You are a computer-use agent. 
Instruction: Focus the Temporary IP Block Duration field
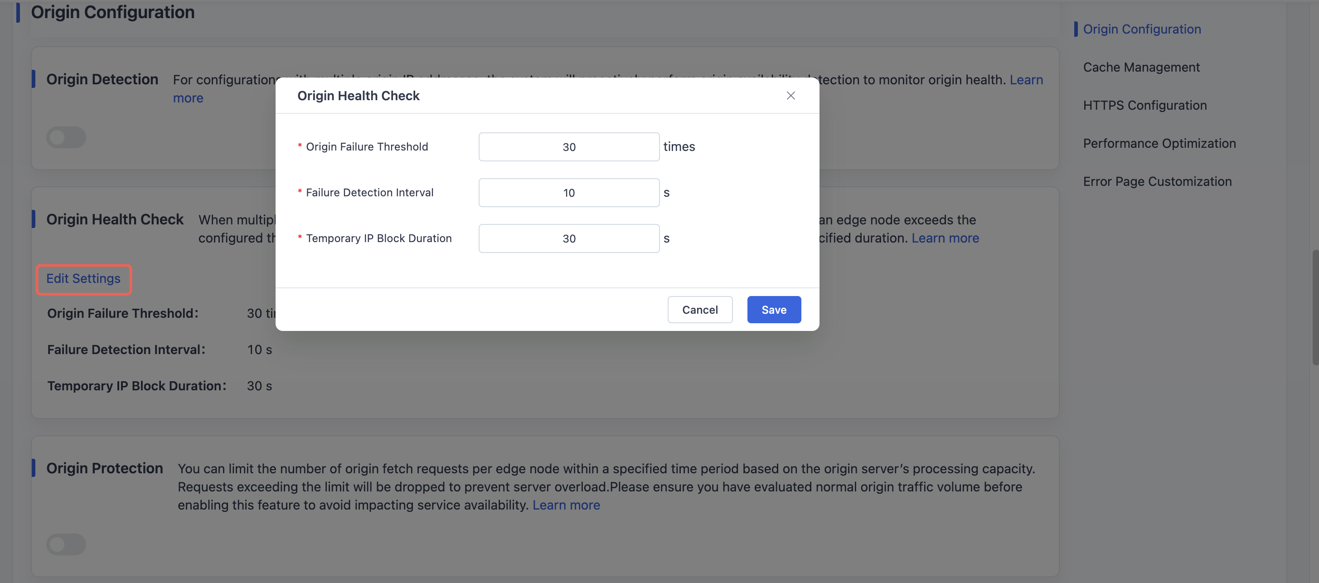click(569, 238)
